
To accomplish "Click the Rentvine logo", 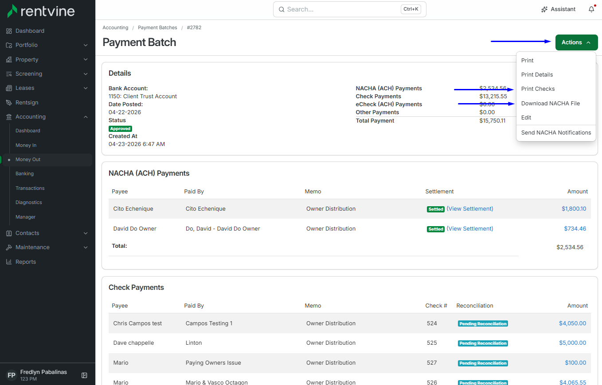I will coord(41,11).
